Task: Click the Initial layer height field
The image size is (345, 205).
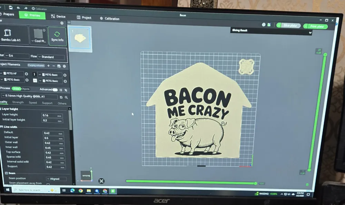Action: (52, 121)
